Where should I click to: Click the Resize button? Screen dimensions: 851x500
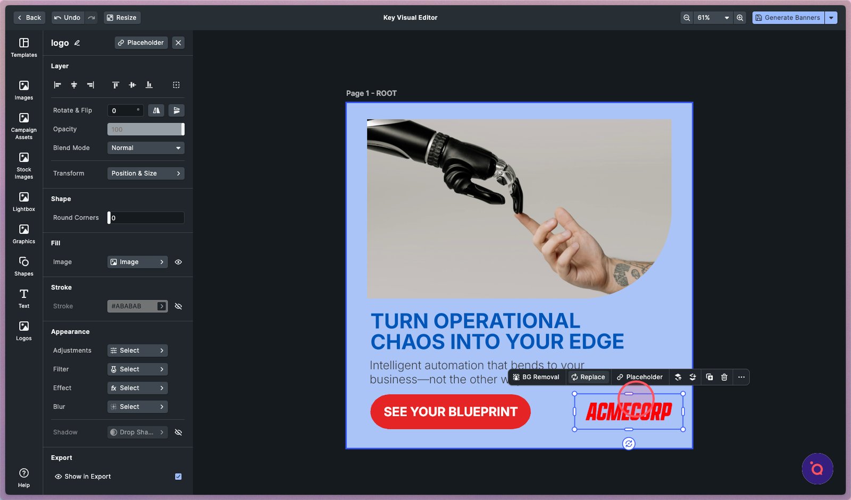click(x=122, y=18)
